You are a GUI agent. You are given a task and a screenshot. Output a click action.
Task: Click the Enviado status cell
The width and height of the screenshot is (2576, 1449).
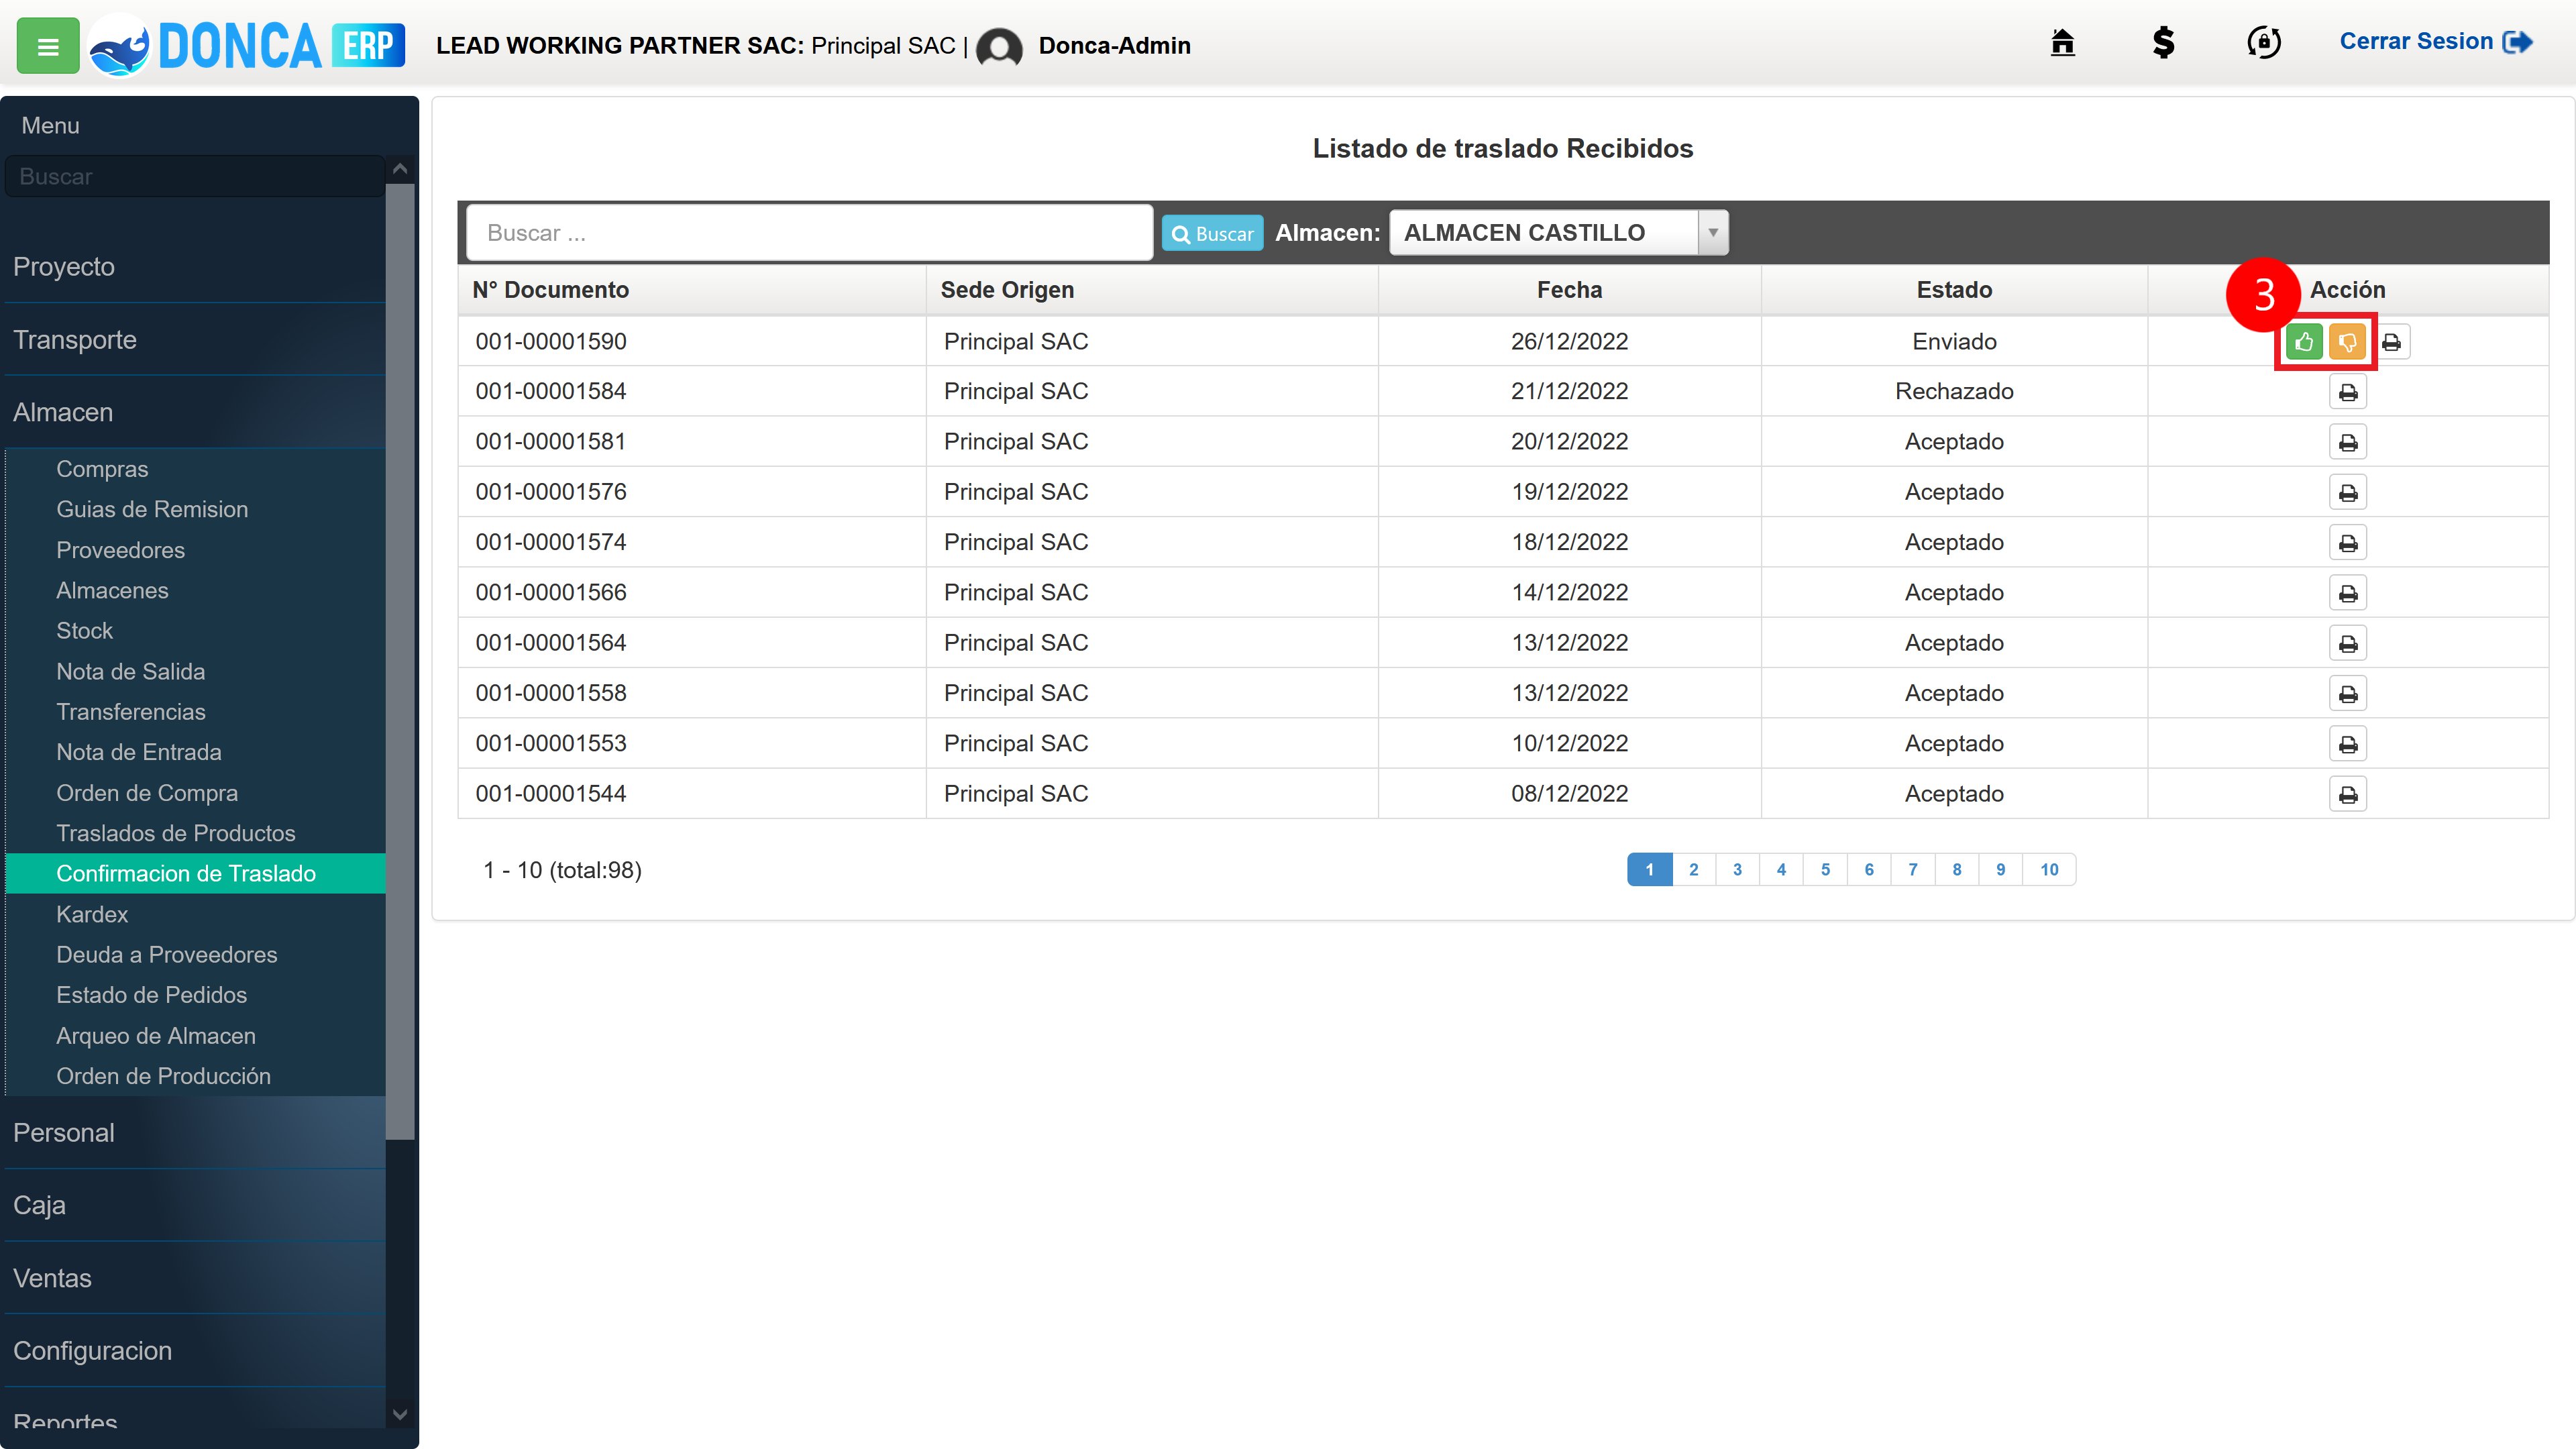coord(1954,342)
